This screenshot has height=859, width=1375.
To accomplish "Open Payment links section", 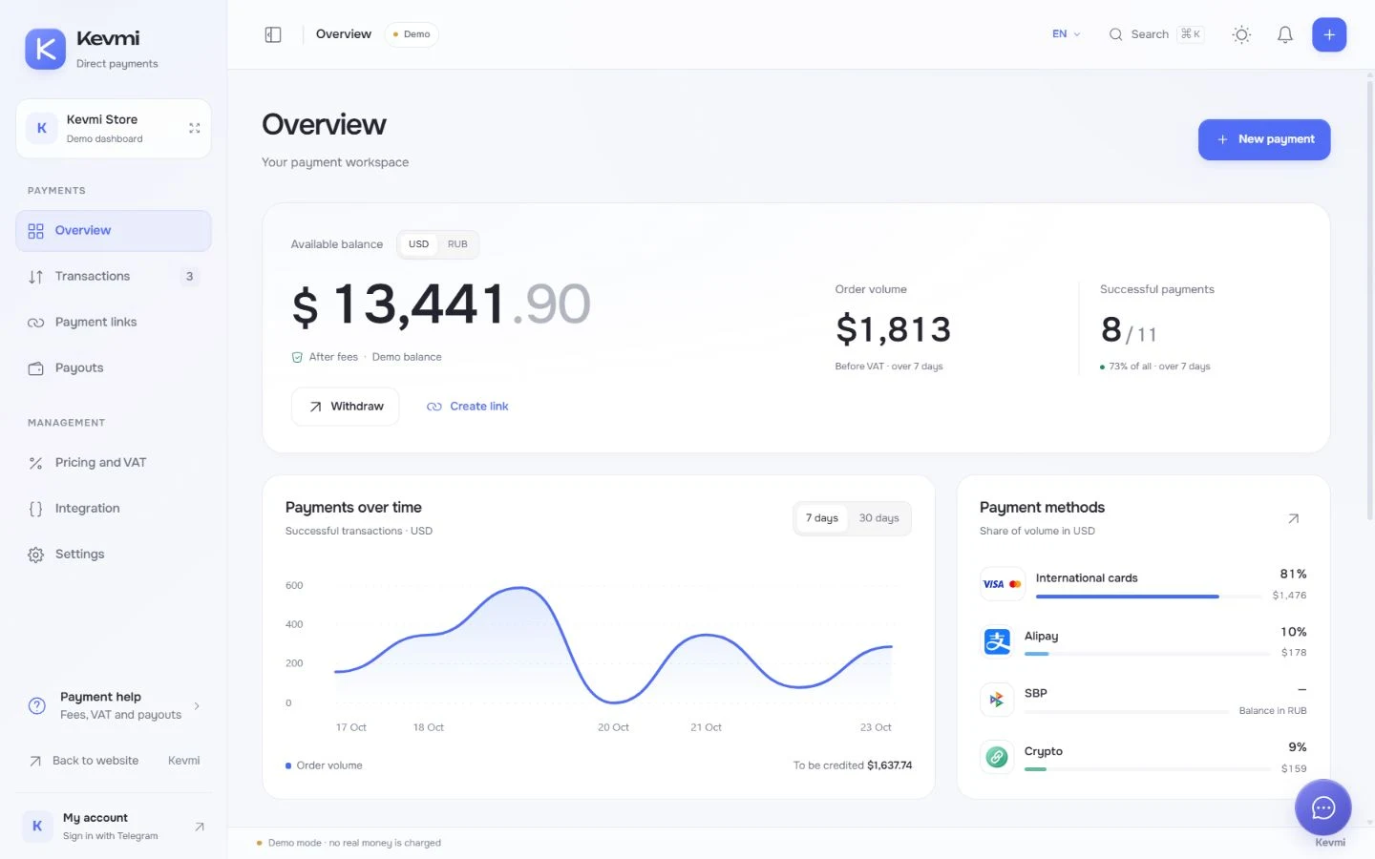I will 114,323.
